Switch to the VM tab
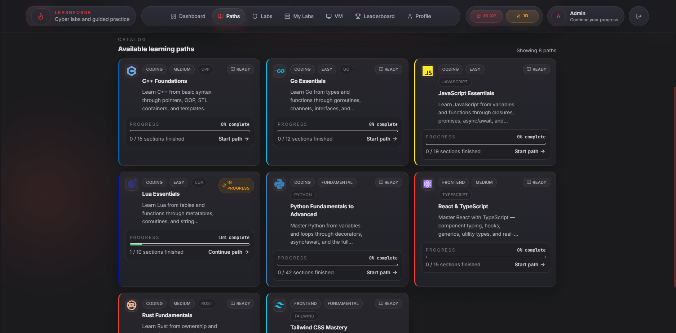The height and width of the screenshot is (333, 676). [334, 16]
